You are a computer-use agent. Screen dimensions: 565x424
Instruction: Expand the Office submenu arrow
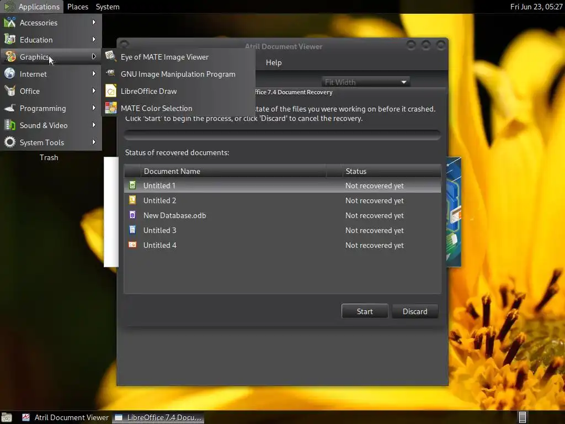point(94,91)
